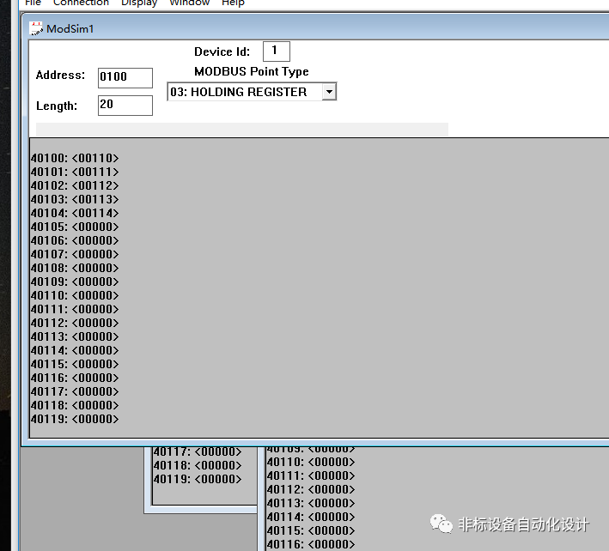Select 40116 row in the background right window
609x551 pixels.
point(311,544)
